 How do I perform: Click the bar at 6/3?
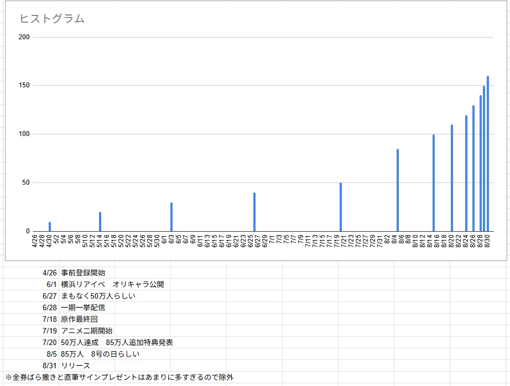point(171,217)
